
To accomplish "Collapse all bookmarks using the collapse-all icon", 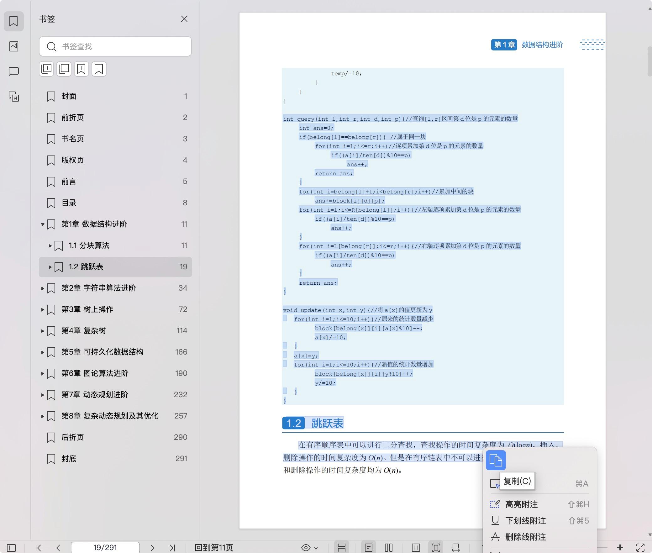I will point(64,69).
